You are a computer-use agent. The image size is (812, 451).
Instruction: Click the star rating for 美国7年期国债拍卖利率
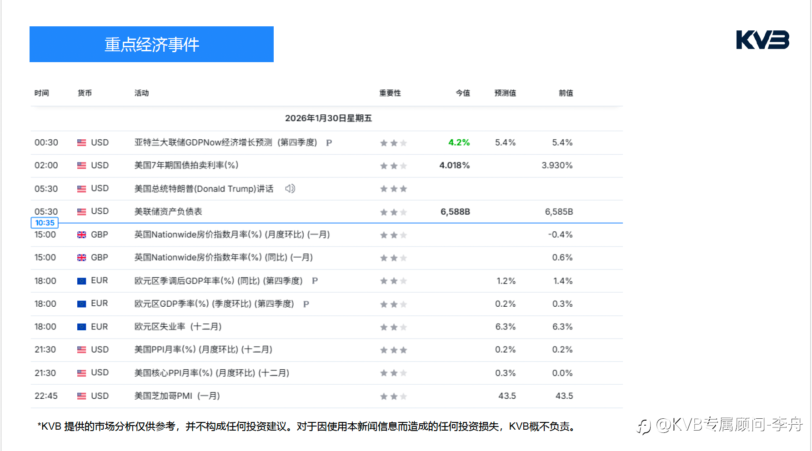394,166
